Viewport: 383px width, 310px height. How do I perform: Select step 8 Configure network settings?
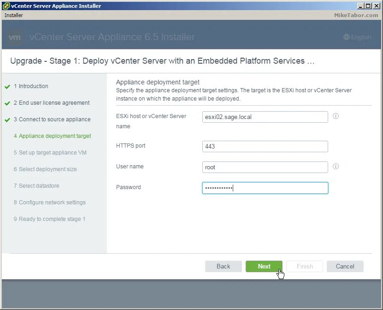click(50, 203)
